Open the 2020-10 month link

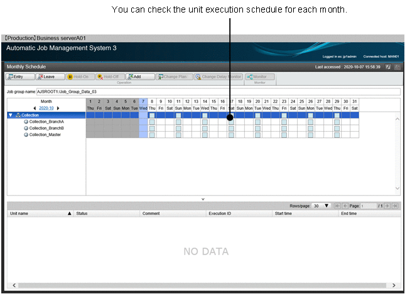point(46,108)
